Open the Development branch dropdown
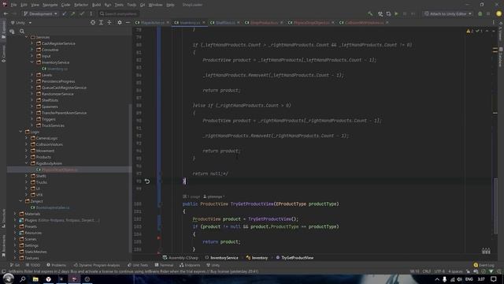The image size is (504, 284). [40, 14]
